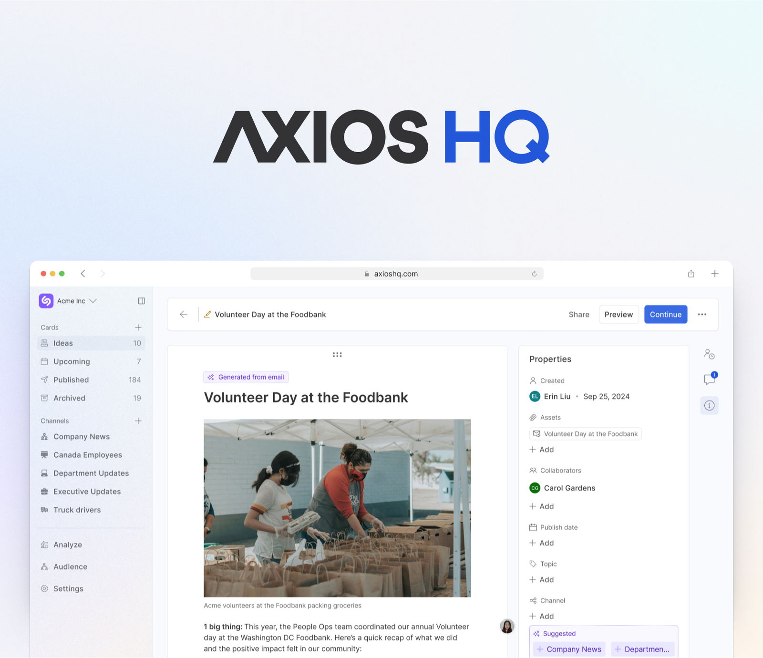Viewport: 763px width, 658px height.
Task: Add an asset under Assets
Action: [542, 450]
